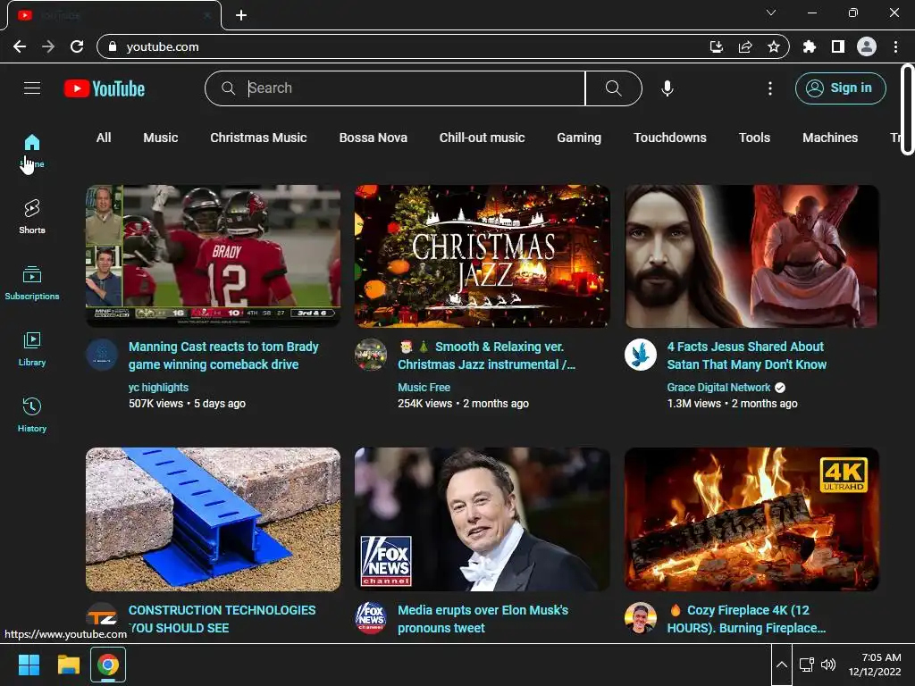Image resolution: width=915 pixels, height=686 pixels.
Task: Open volume control in system tray
Action: point(828,665)
